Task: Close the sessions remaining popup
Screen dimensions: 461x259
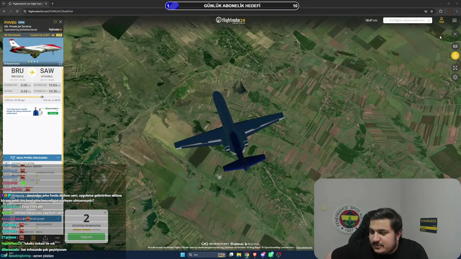Action: click(x=105, y=213)
